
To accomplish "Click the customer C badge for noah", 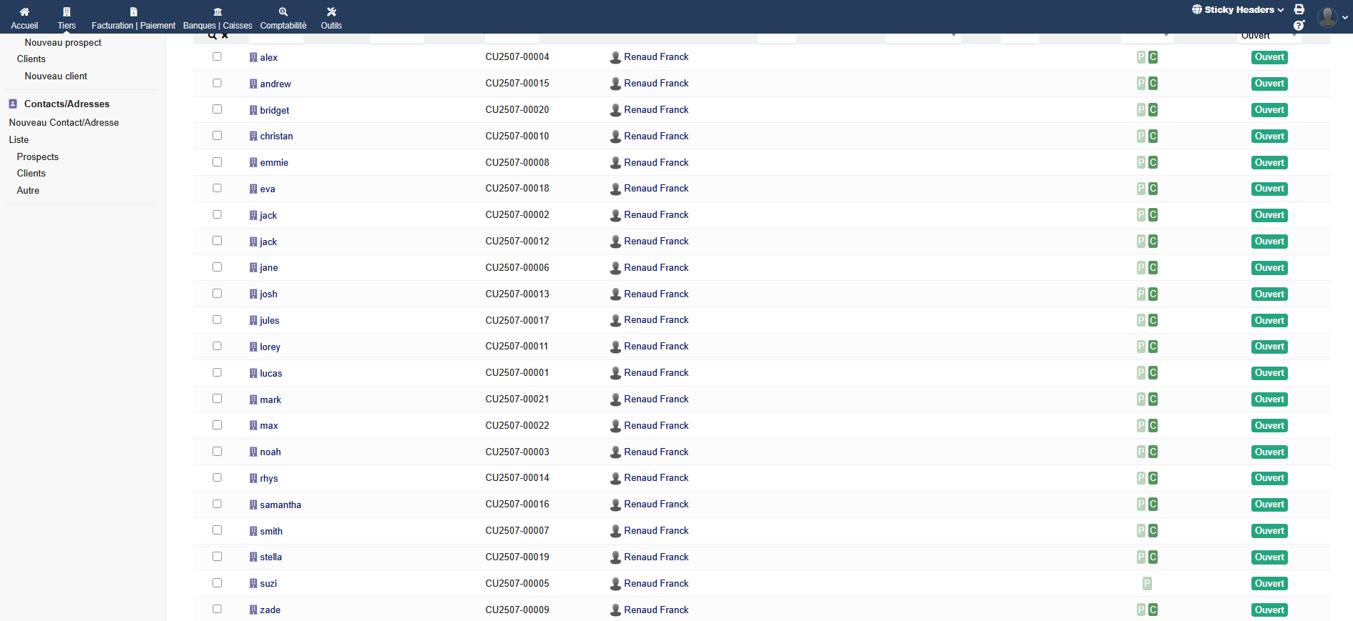I will point(1153,452).
